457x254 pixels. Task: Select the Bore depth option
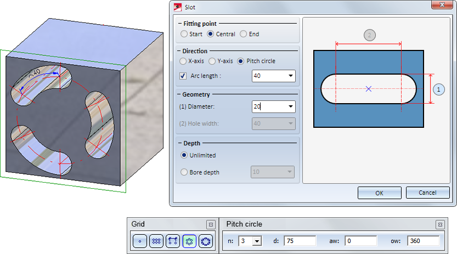coord(184,172)
